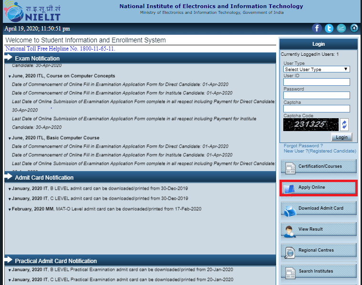Screen dimensions: 362x285
Task: Click the National Toll Free Helpline text
Action: [60, 49]
